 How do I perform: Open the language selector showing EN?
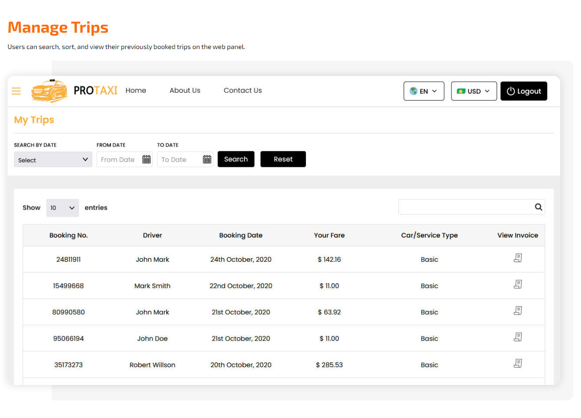click(424, 91)
